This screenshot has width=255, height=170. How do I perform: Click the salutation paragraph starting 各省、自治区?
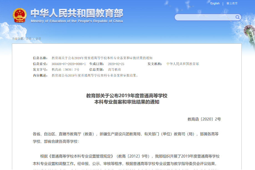[x=125, y=138]
